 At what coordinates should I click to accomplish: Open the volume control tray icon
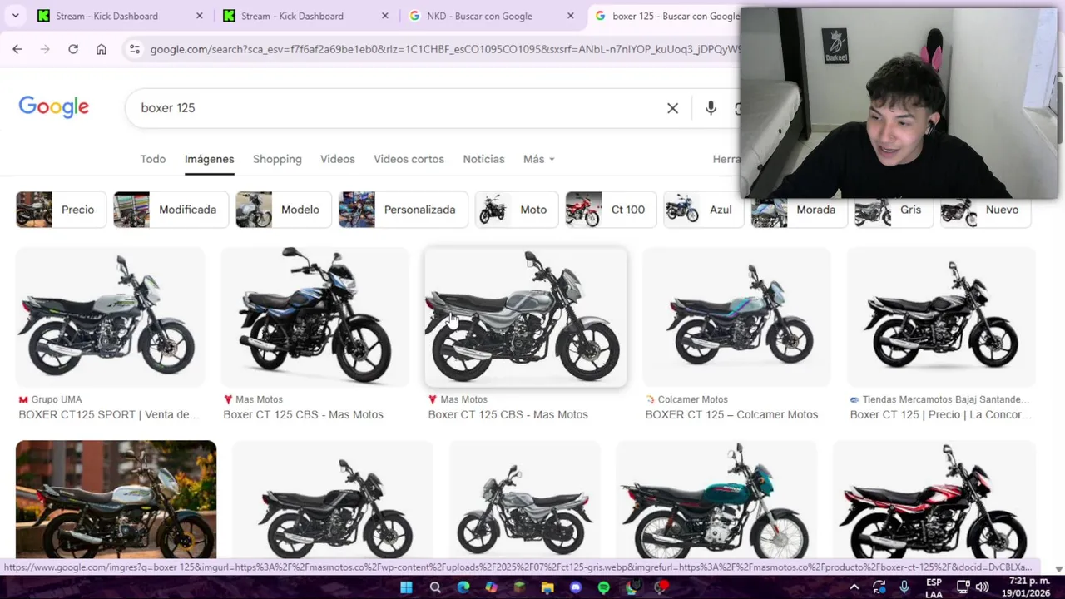(x=982, y=587)
